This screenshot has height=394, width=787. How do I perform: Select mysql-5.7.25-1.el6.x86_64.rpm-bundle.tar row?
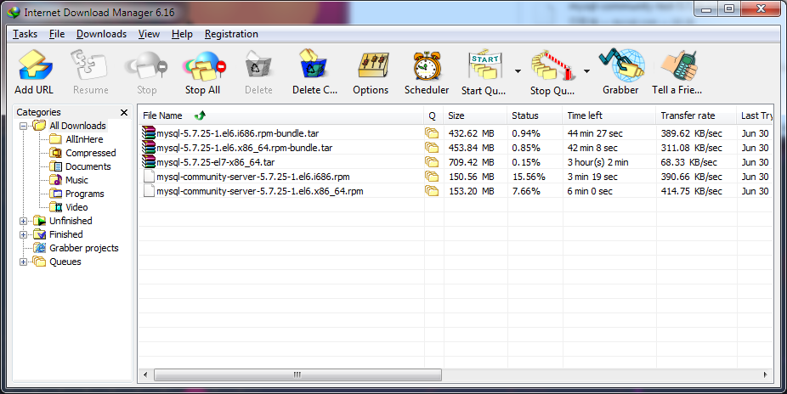(x=456, y=148)
